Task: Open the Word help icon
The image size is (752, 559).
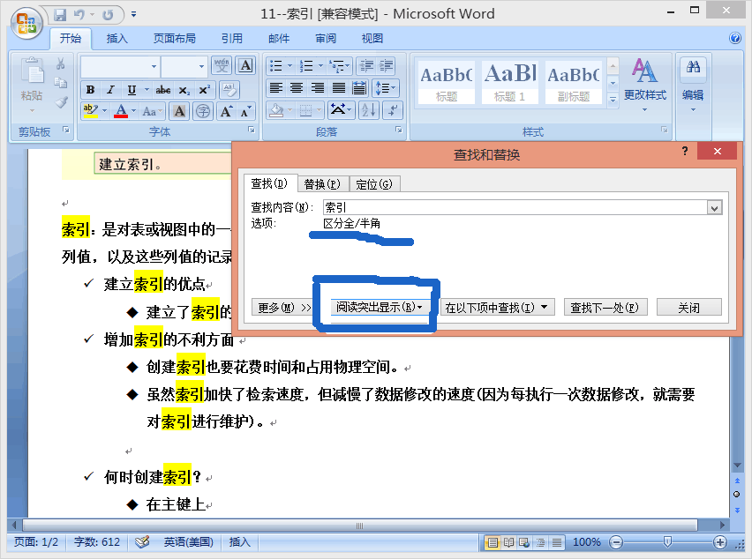Action: point(734,38)
